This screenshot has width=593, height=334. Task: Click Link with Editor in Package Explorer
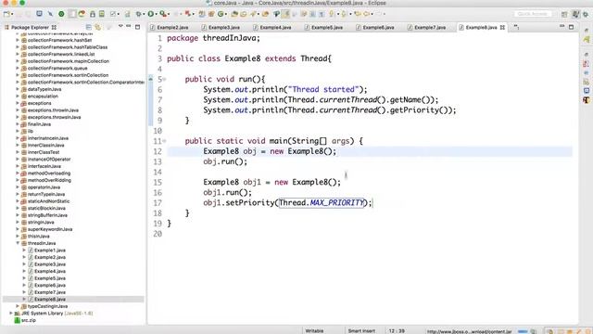97,27
